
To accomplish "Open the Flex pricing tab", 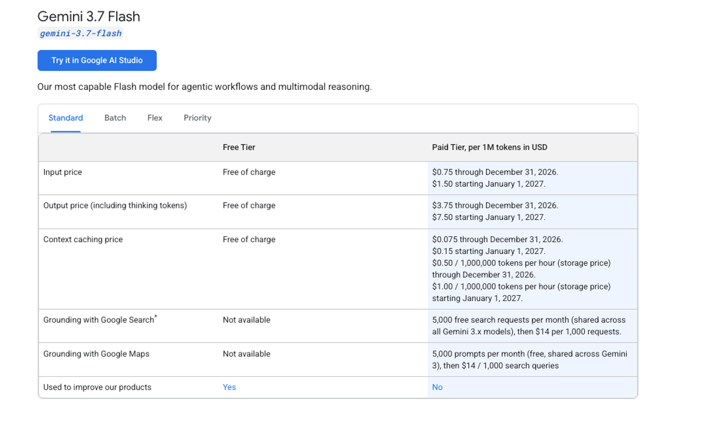I will pyautogui.click(x=155, y=118).
